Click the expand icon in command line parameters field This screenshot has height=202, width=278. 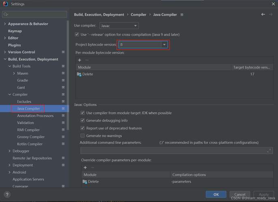(x=269, y=151)
